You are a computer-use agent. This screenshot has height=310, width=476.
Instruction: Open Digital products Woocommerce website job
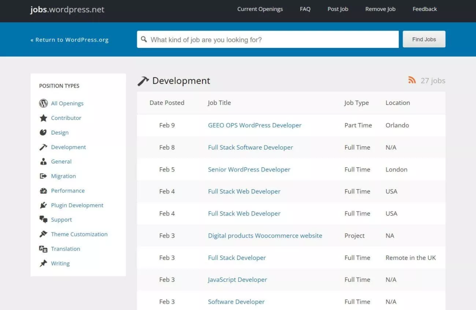point(265,236)
